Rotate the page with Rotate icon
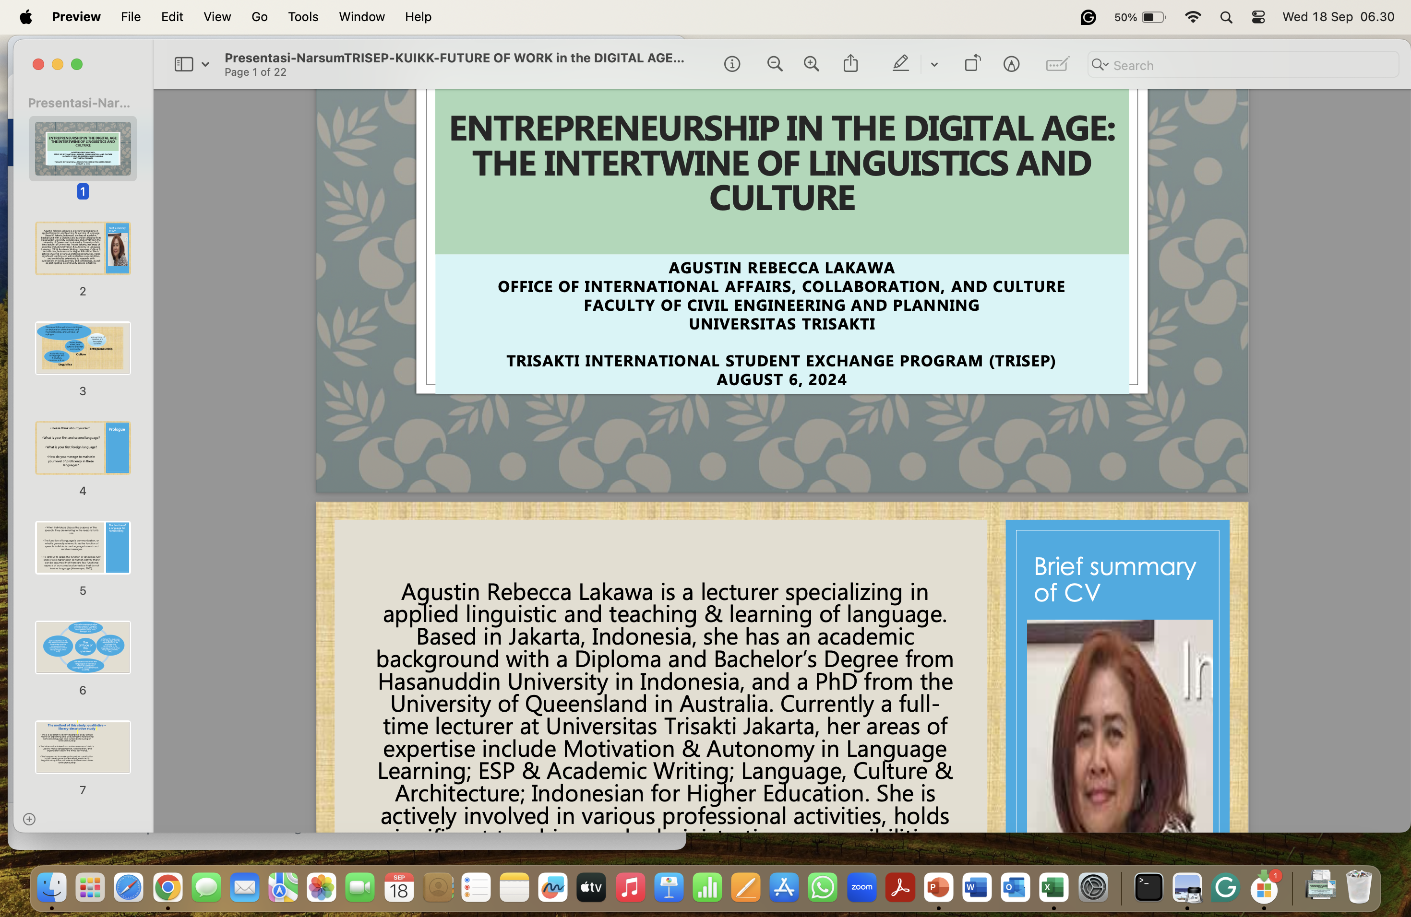The image size is (1411, 917). (972, 63)
